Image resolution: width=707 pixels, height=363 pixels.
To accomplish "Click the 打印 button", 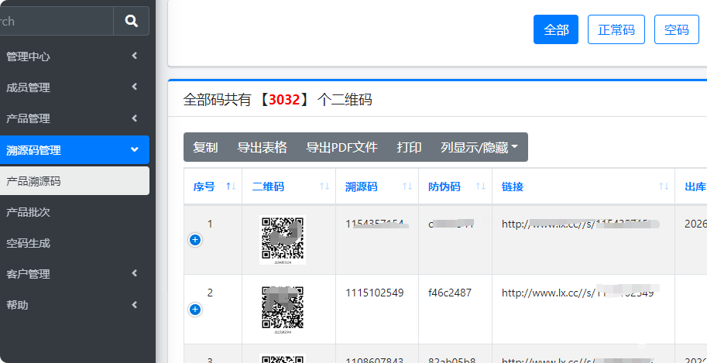I will (409, 147).
